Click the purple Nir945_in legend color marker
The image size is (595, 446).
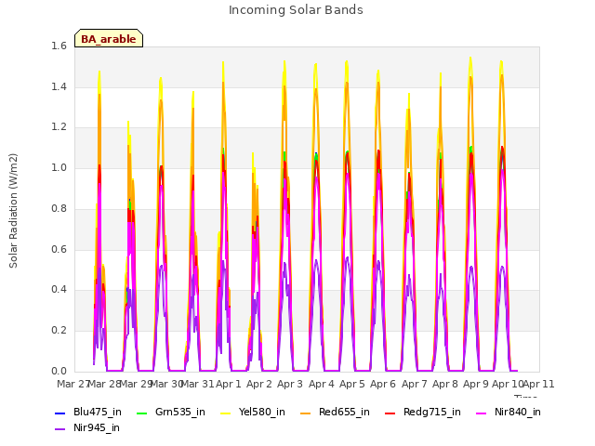60,429
